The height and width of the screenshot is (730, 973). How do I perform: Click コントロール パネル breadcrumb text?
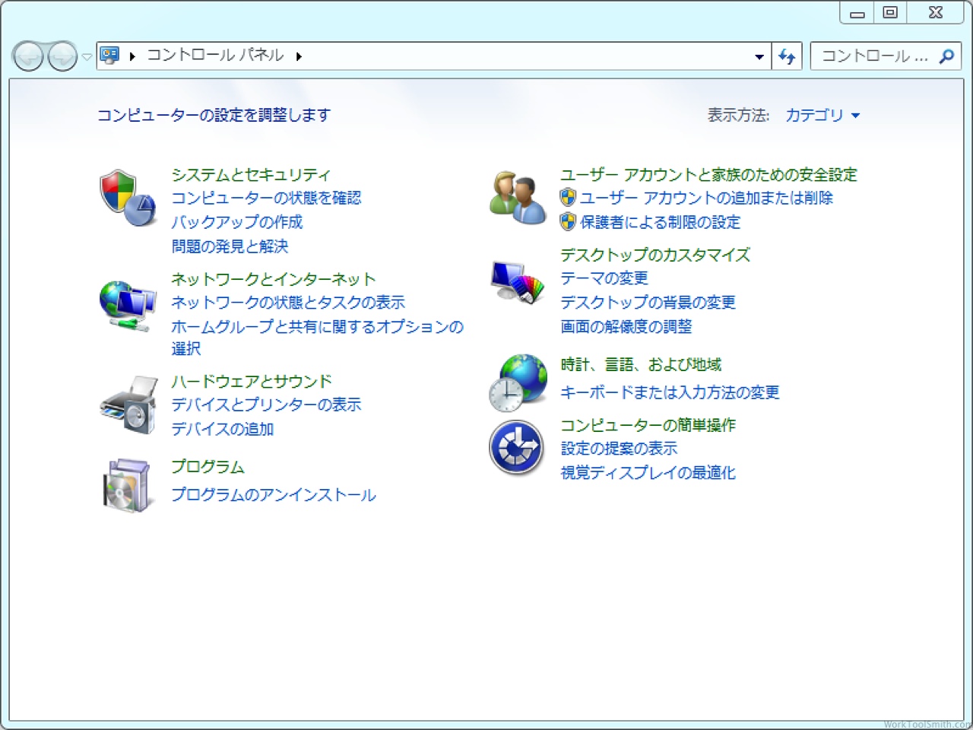click(x=215, y=56)
